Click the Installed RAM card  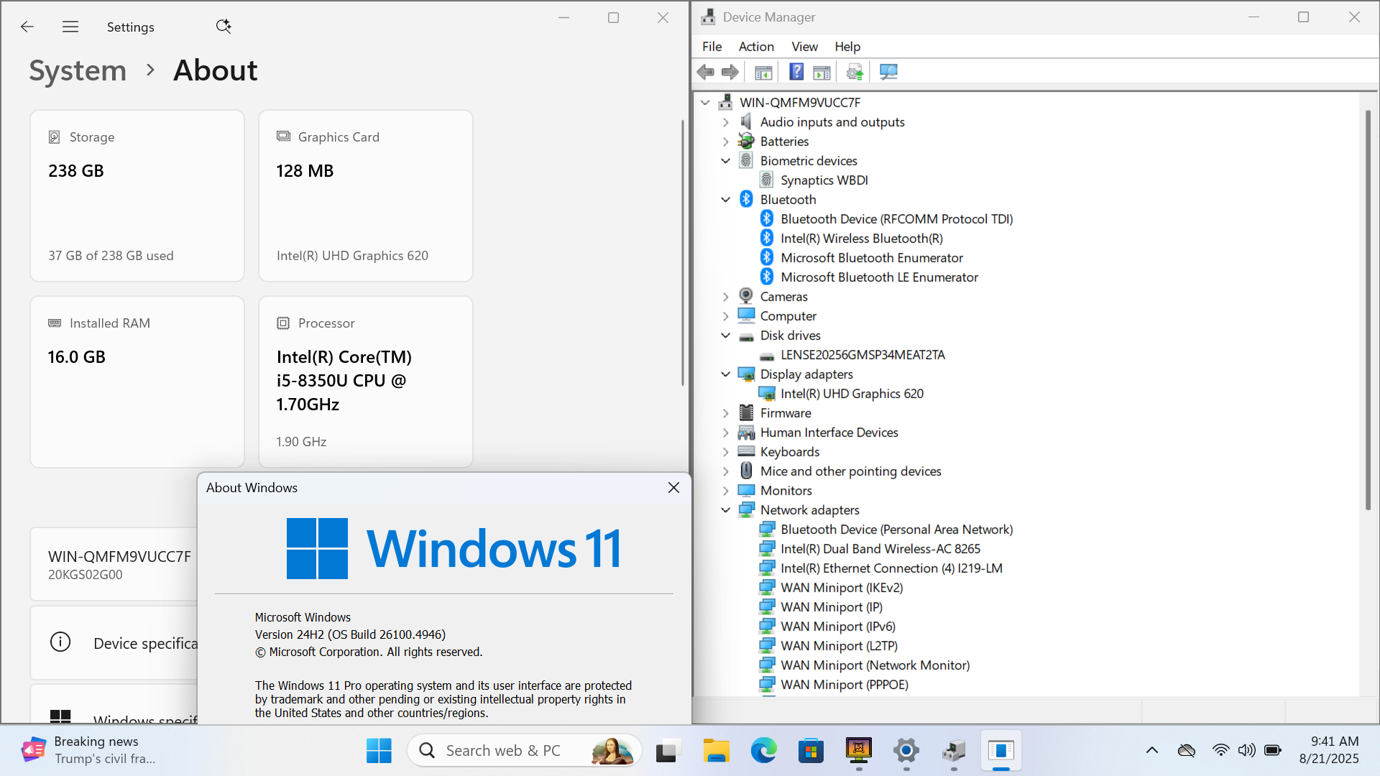pos(137,382)
